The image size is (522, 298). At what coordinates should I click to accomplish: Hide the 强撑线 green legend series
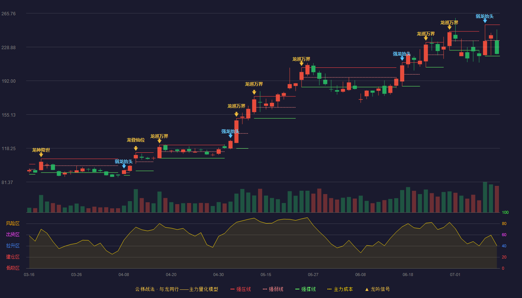305,289
